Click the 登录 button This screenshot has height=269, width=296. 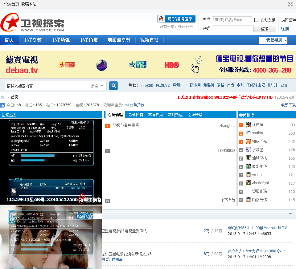coord(265,29)
